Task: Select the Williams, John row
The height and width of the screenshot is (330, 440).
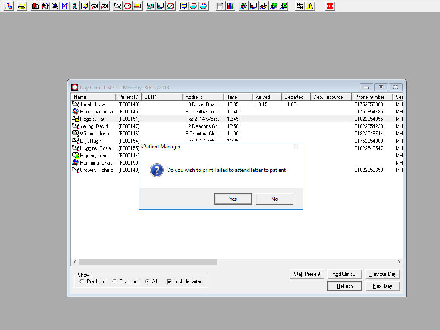Action: [x=237, y=134]
